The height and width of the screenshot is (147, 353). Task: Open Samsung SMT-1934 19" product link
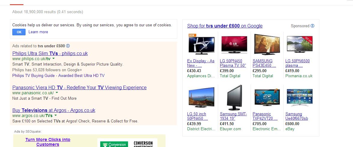[233, 116]
